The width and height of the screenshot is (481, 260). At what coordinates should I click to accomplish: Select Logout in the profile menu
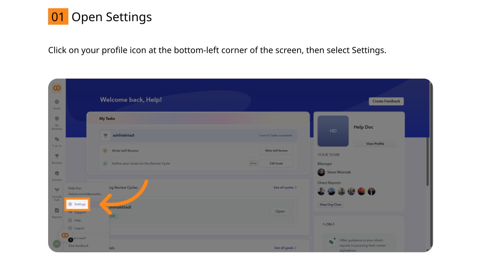coord(76,228)
